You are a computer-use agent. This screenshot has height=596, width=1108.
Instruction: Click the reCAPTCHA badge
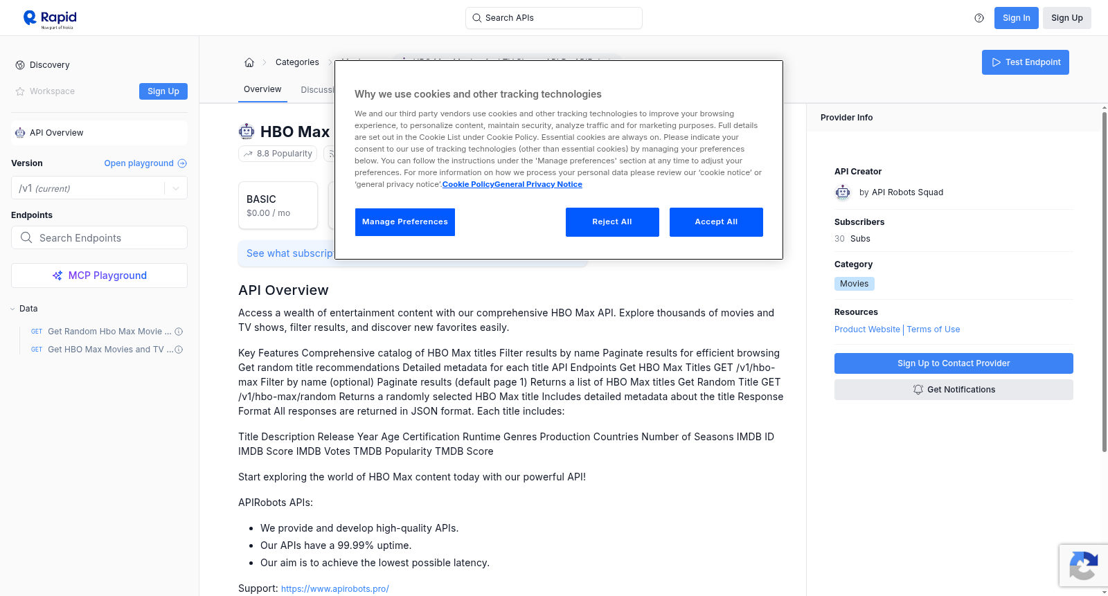(1083, 566)
